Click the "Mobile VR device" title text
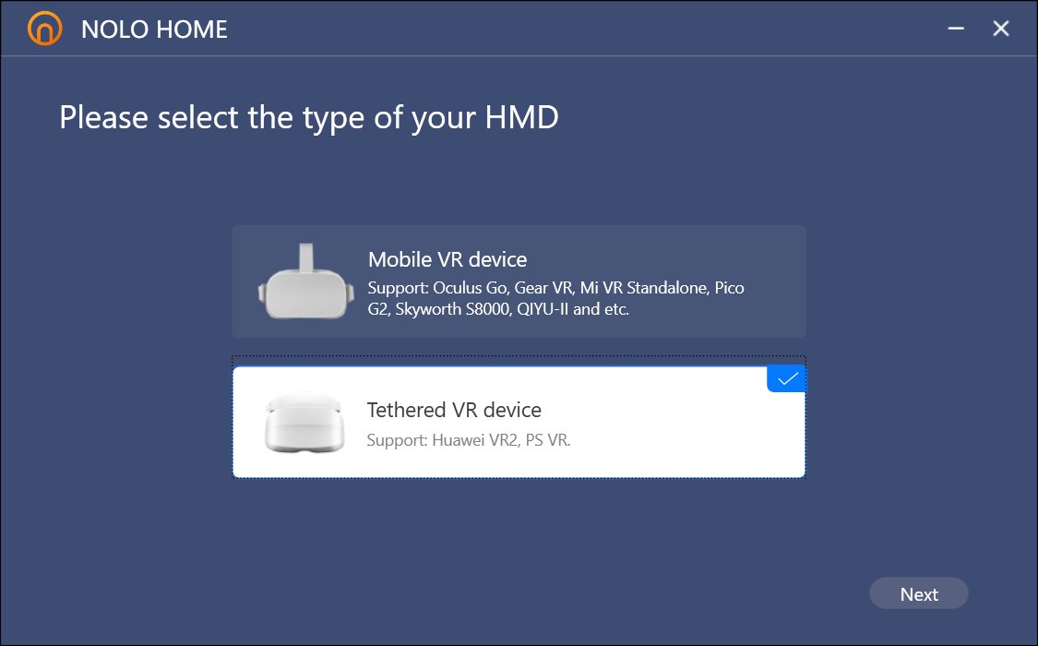Screen dimensions: 1038x646 tap(447, 259)
